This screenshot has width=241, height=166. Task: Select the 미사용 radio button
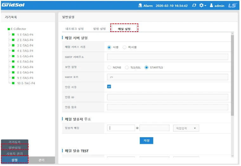click(124, 47)
